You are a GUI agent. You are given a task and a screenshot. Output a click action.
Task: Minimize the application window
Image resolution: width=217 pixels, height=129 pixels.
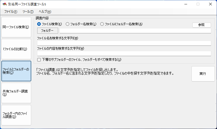tap(186, 4)
